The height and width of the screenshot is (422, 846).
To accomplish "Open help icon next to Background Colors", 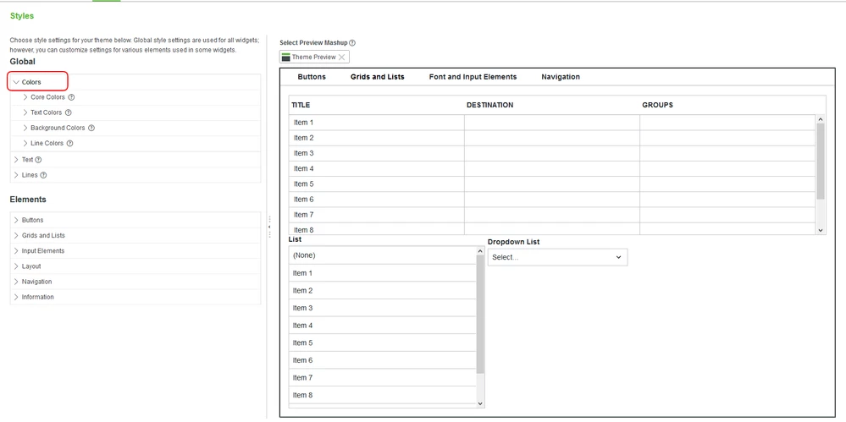I will (91, 129).
